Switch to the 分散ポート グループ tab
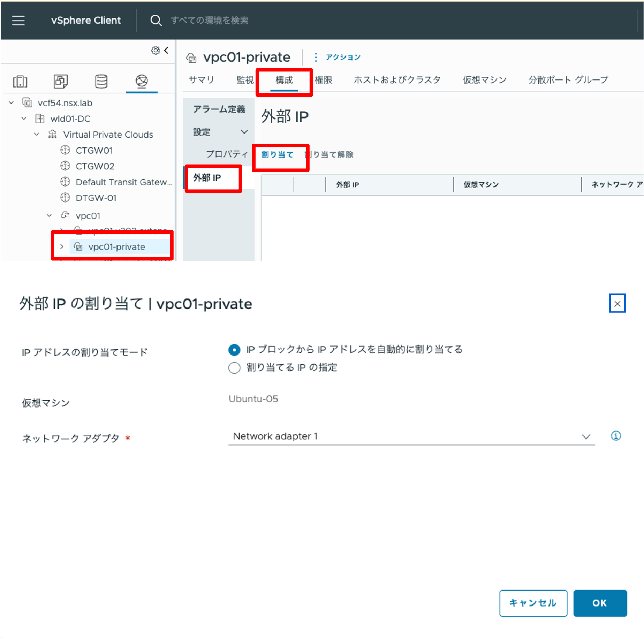 pyautogui.click(x=568, y=80)
